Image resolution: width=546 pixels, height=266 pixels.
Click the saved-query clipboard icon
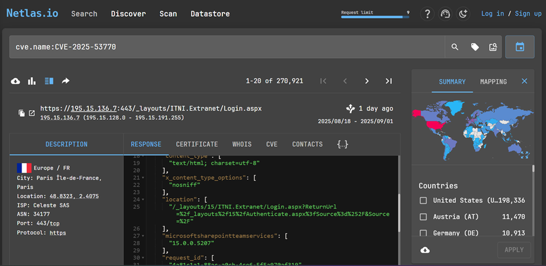[x=493, y=47]
